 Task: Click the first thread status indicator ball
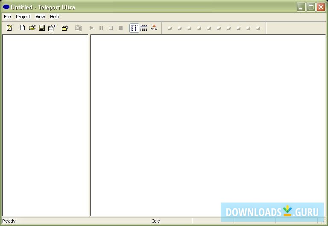(x=170, y=28)
